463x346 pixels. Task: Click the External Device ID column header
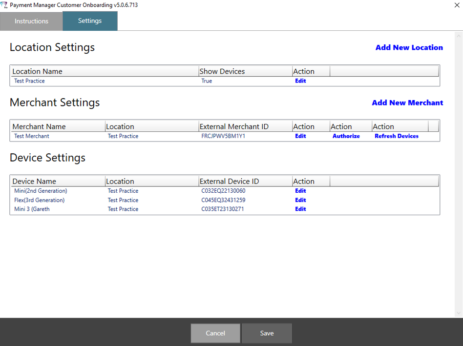pyautogui.click(x=245, y=182)
